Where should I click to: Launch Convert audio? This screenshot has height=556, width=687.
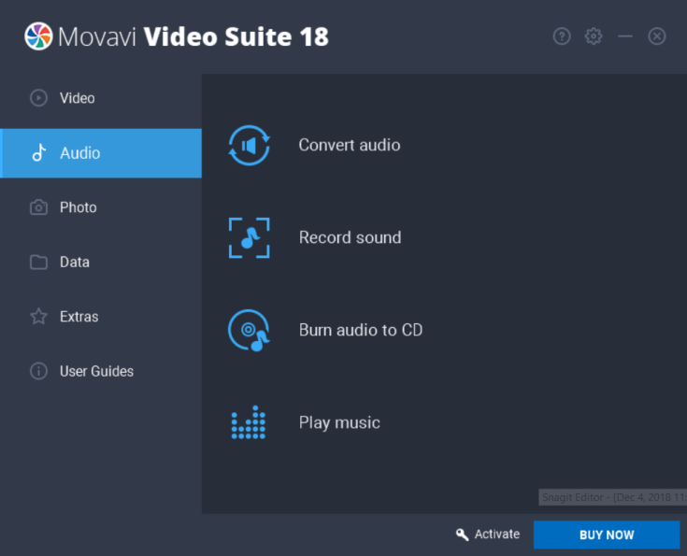point(350,145)
